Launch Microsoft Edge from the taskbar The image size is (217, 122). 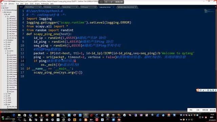pyautogui.click(x=14, y=115)
